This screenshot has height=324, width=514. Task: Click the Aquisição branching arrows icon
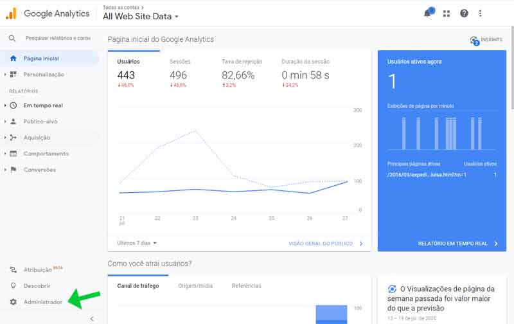(x=13, y=138)
